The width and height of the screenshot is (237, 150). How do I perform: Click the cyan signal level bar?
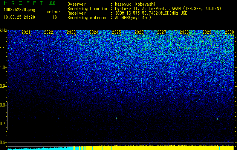(41, 148)
